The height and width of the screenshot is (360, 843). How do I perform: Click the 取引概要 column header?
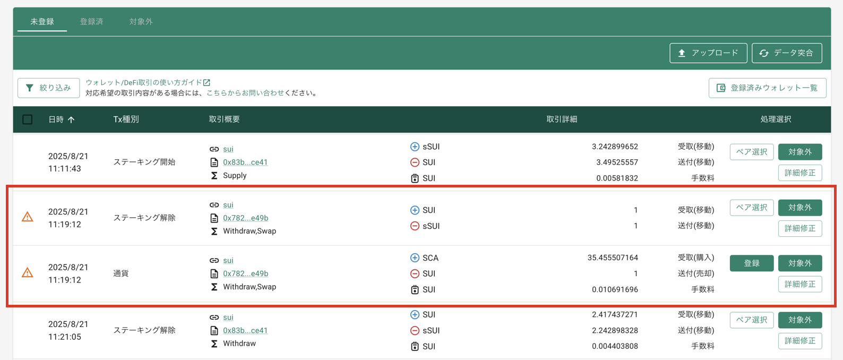pos(224,119)
